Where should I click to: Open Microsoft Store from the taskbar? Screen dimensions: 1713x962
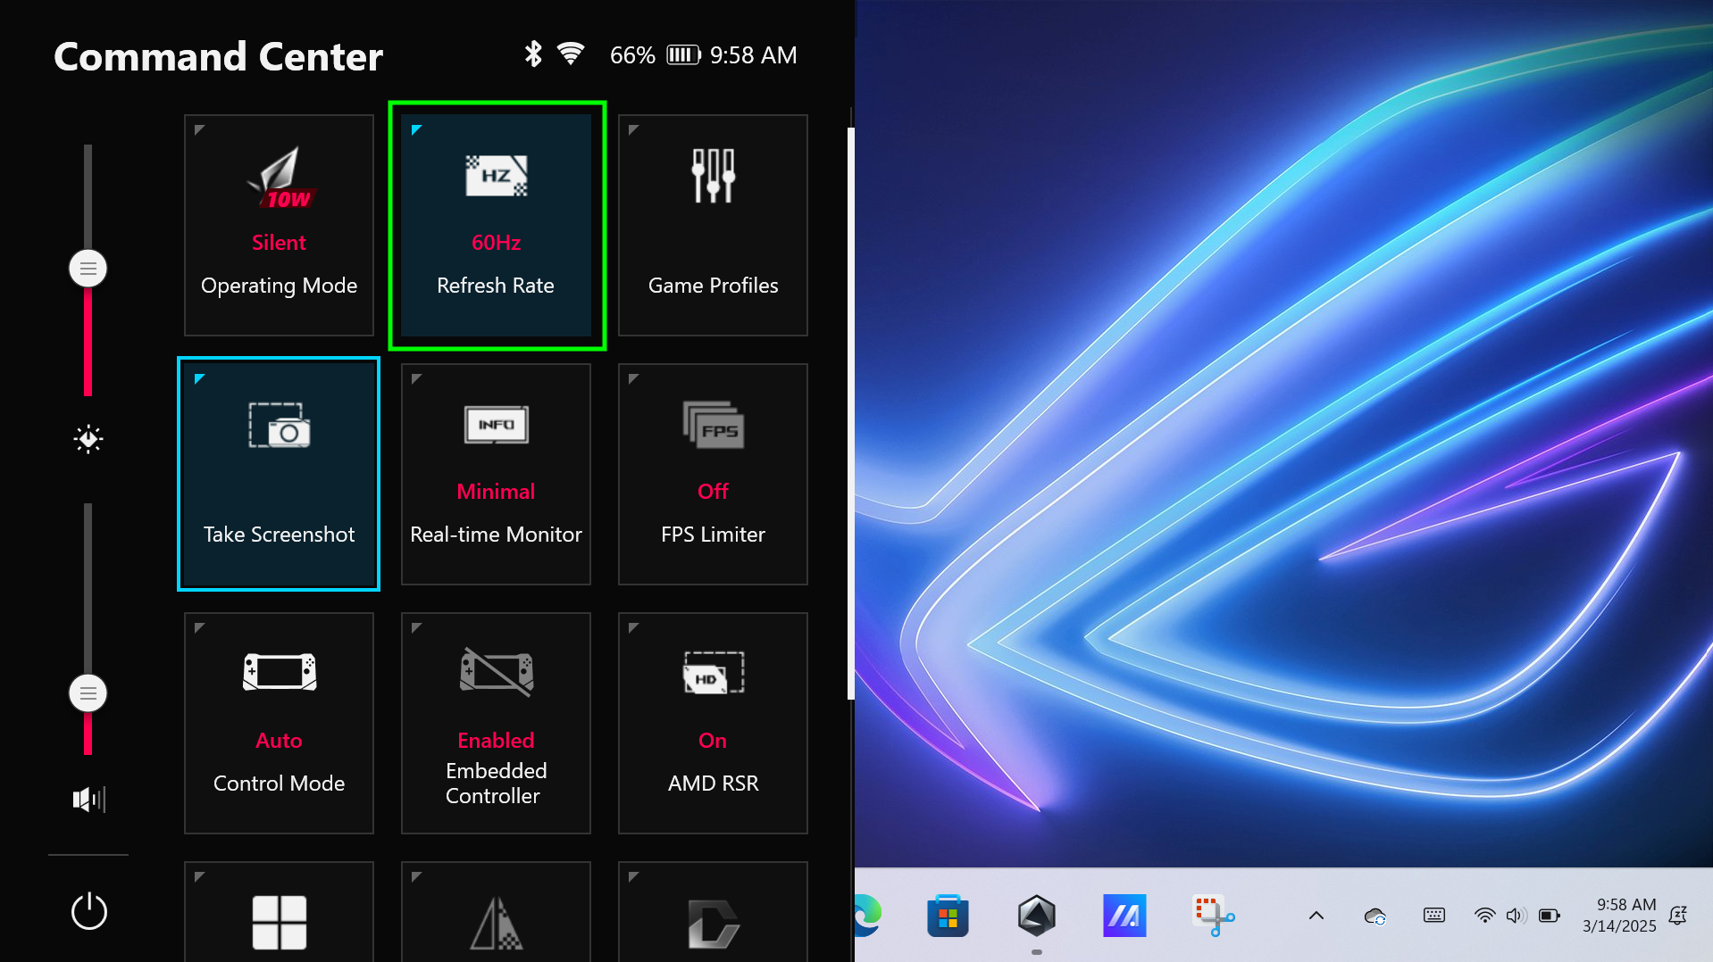(948, 916)
